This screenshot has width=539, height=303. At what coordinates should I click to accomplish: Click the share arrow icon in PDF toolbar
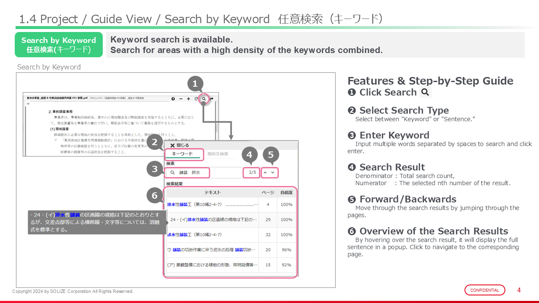click(211, 99)
